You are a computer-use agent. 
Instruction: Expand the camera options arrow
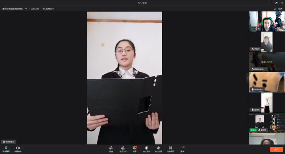coord(21,148)
